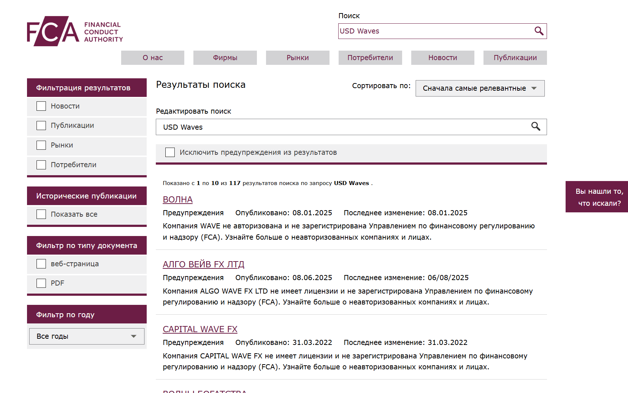Enable the Публикации filter checkbox
This screenshot has height=393, width=628.
41,126
